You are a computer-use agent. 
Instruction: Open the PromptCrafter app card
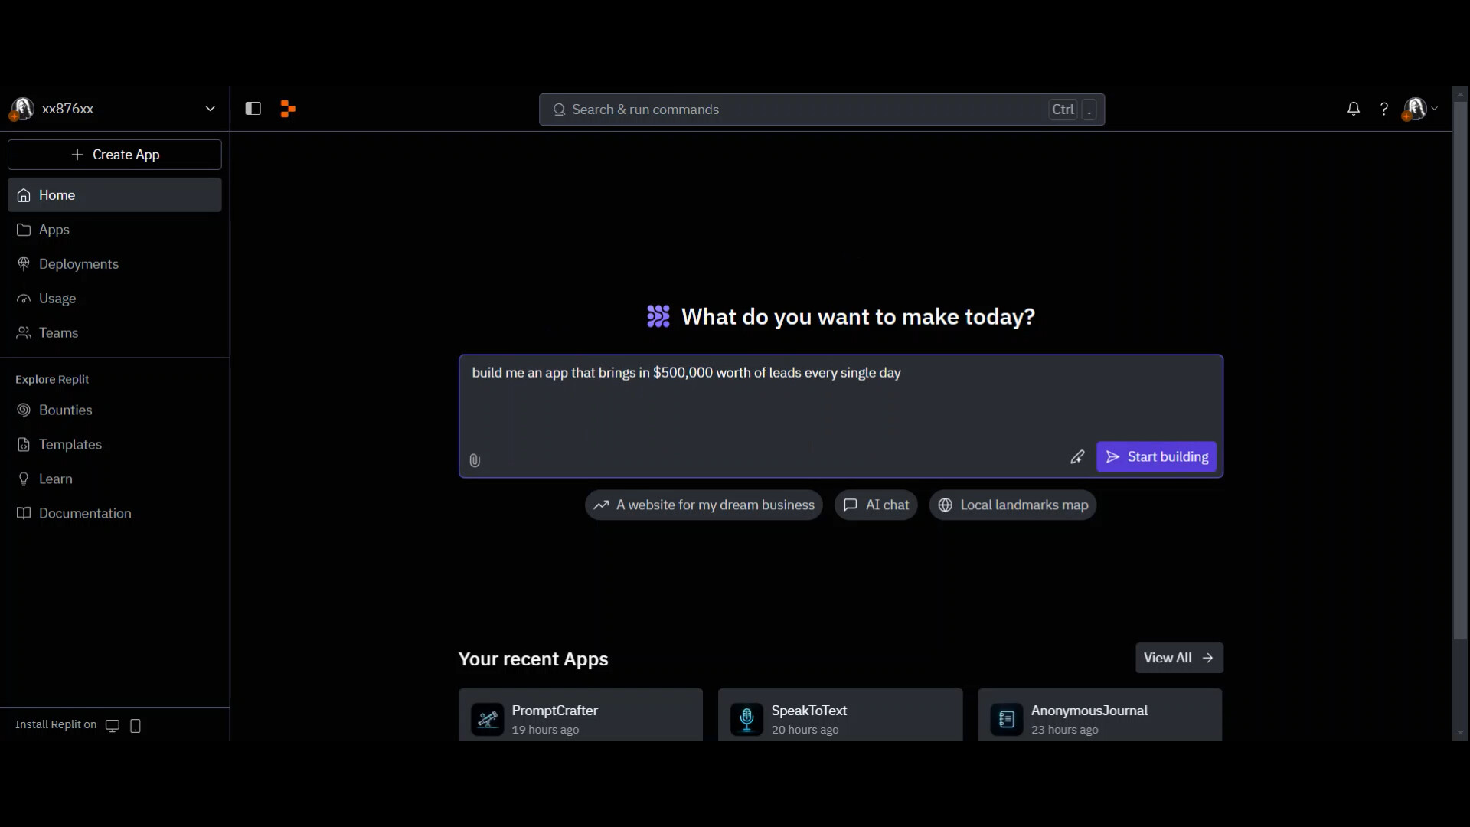pyautogui.click(x=580, y=715)
